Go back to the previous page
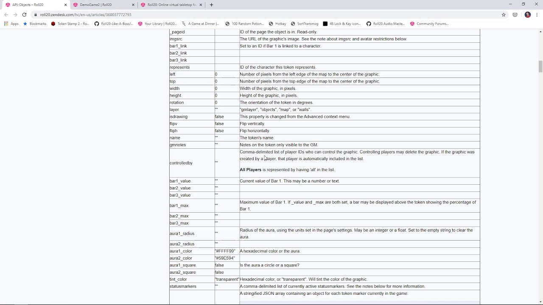The height and width of the screenshot is (305, 543). [x=6, y=14]
